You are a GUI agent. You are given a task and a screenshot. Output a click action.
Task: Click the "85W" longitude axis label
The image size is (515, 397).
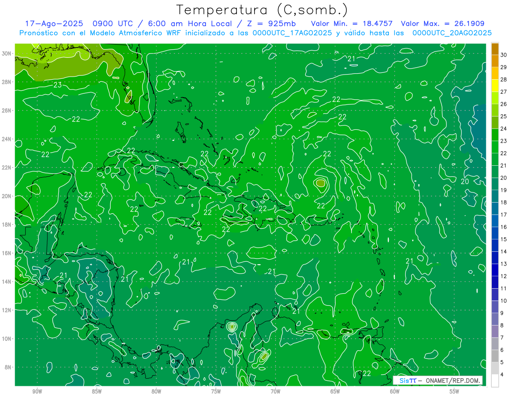pos(97,391)
